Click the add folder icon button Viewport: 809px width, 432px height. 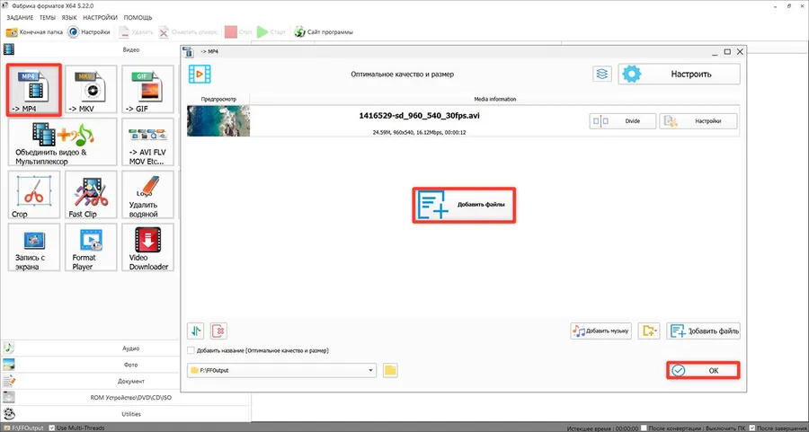pyautogui.click(x=649, y=331)
